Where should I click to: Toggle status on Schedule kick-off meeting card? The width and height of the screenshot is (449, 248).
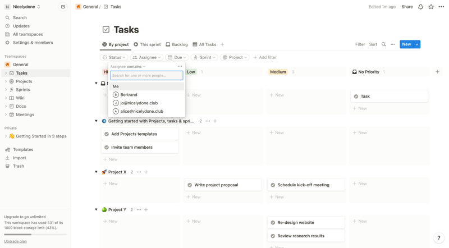click(273, 185)
